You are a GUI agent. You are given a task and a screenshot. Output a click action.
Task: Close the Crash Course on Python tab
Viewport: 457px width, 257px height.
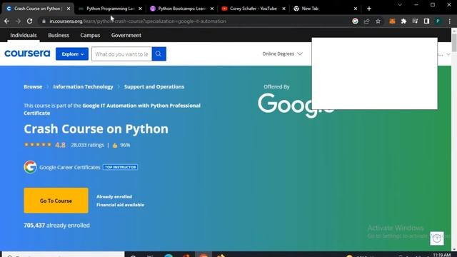click(x=69, y=9)
